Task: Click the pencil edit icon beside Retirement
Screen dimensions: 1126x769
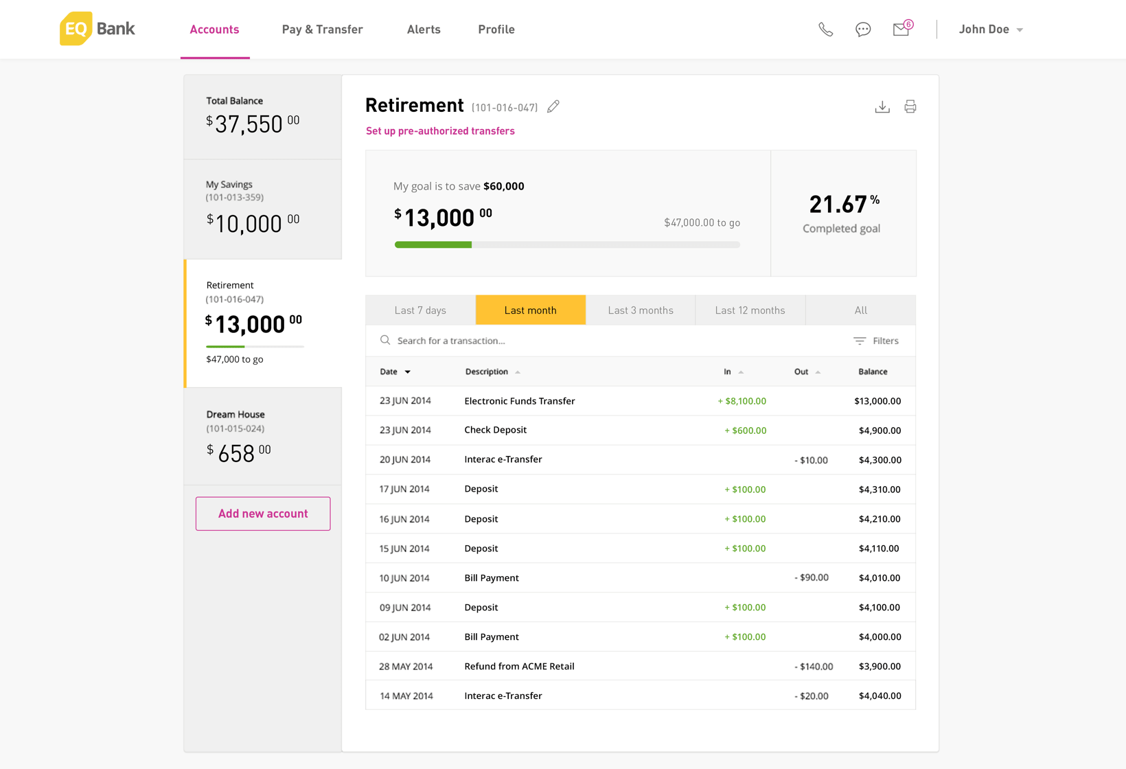Action: 553,106
